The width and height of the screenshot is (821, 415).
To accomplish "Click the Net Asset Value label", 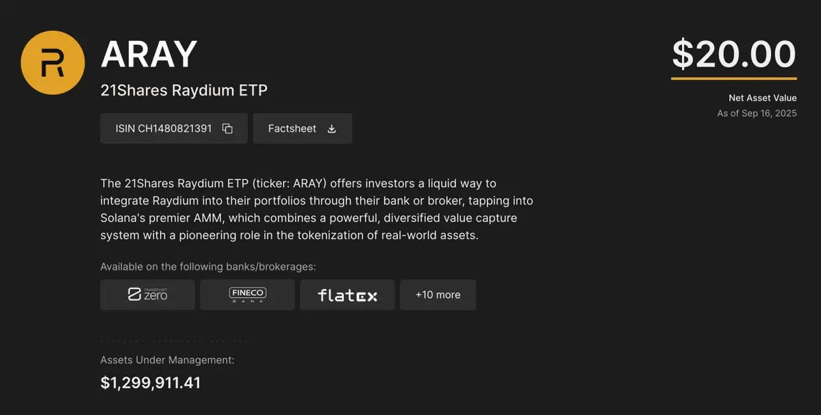I will (x=763, y=98).
